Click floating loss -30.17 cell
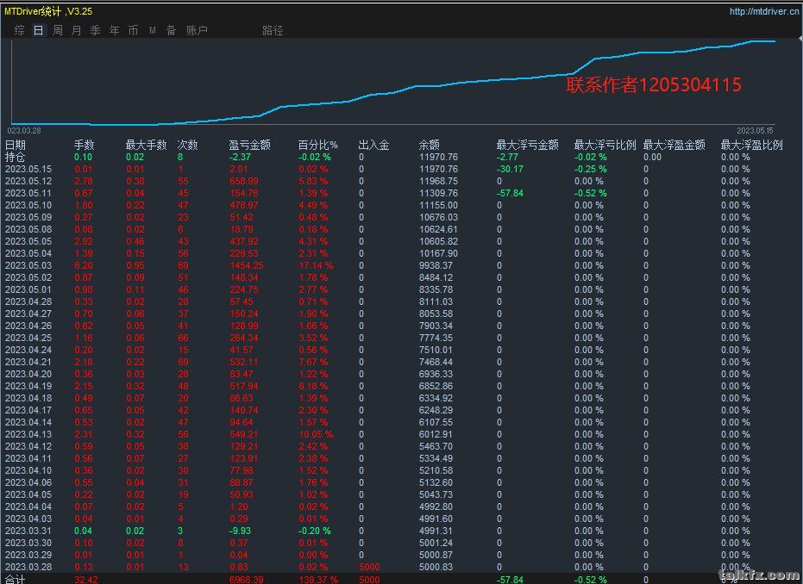The image size is (803, 584). (x=510, y=170)
